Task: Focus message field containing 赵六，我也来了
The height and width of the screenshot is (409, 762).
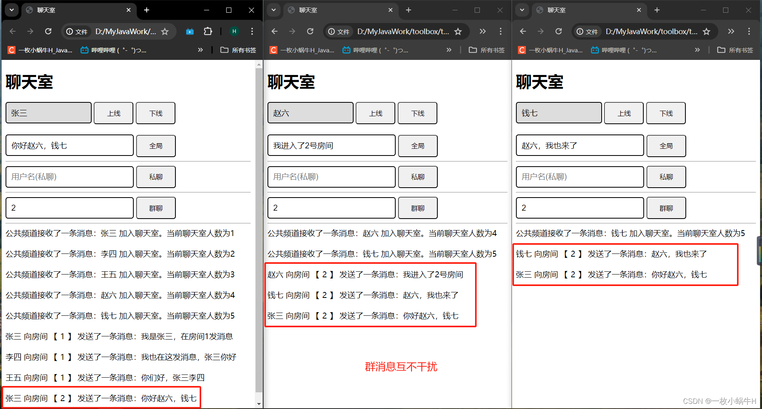Action: 580,145
